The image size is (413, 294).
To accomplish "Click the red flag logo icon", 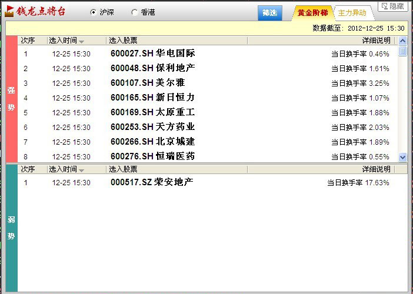I will [9, 11].
